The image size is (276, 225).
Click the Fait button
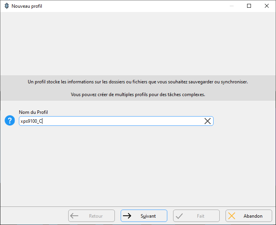pos(196,216)
